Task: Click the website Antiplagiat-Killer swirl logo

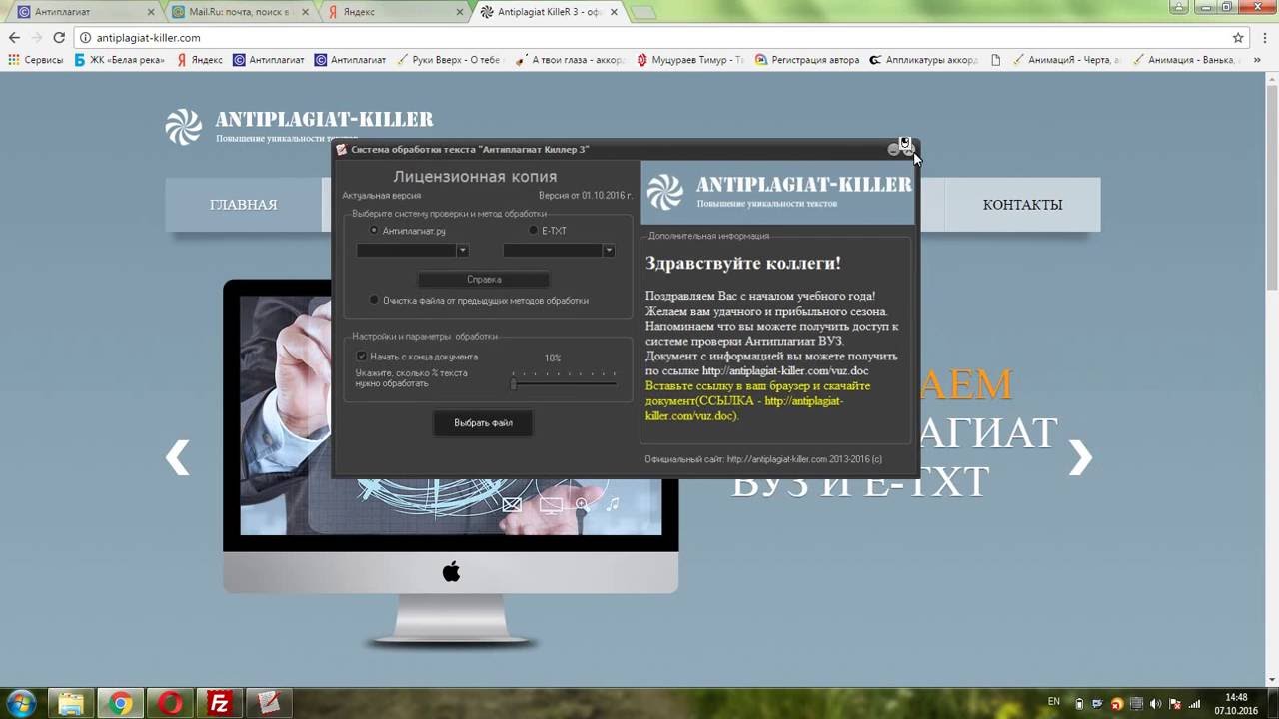Action: pos(184,127)
